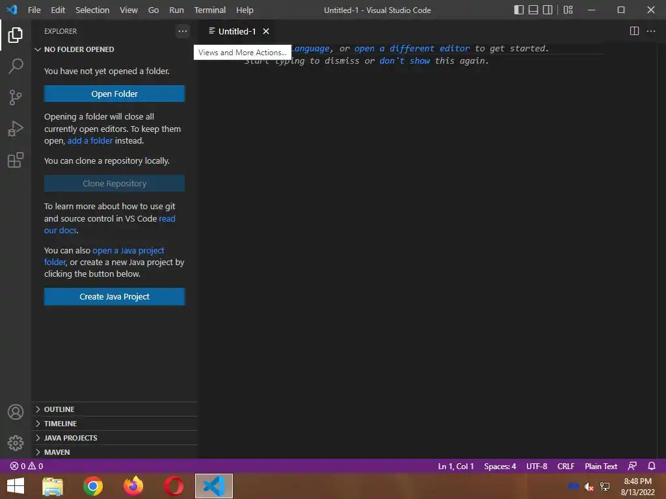Viewport: 666px width, 499px height.
Task: Click the VS Code taskbar icon
Action: coord(213,486)
